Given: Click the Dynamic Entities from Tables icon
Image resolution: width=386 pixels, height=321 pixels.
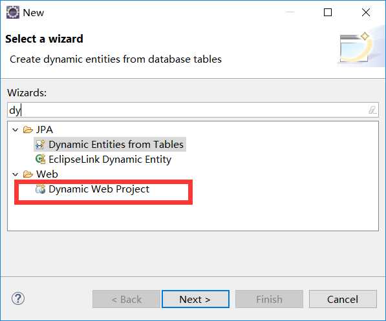Looking at the screenshot, I should [x=40, y=145].
